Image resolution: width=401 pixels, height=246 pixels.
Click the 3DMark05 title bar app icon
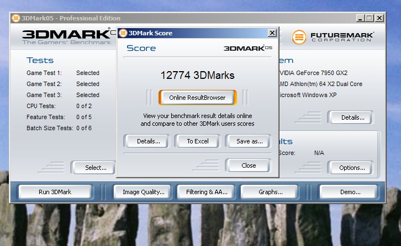(16, 18)
